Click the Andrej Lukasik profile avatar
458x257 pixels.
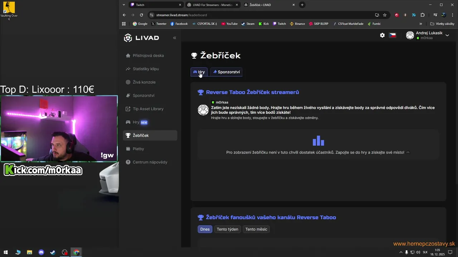[x=410, y=35]
